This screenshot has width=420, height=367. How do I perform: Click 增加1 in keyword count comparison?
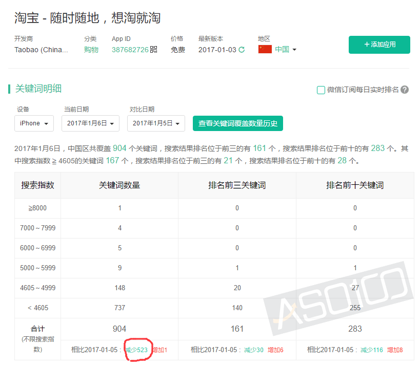[160, 350]
